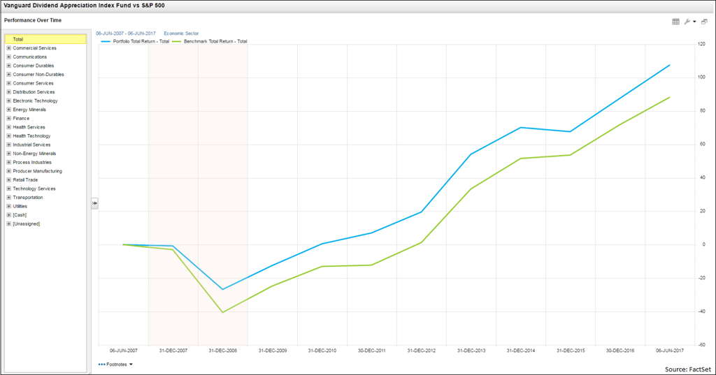Click the 31-DEC-2008 axis label

pos(223,351)
